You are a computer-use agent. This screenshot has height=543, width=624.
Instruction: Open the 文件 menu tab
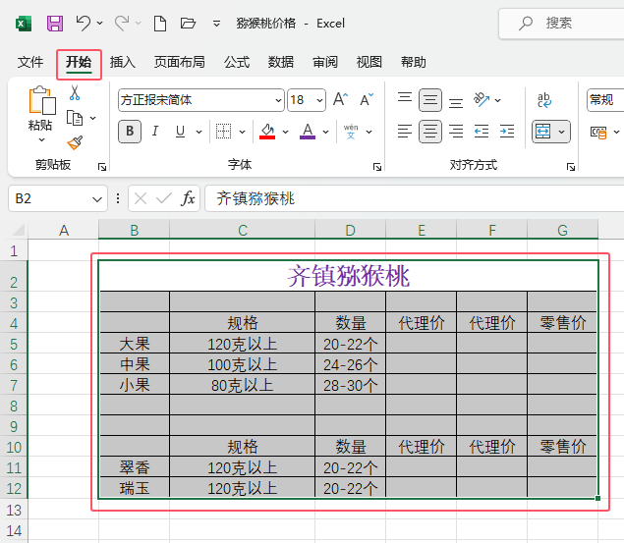tap(29, 62)
